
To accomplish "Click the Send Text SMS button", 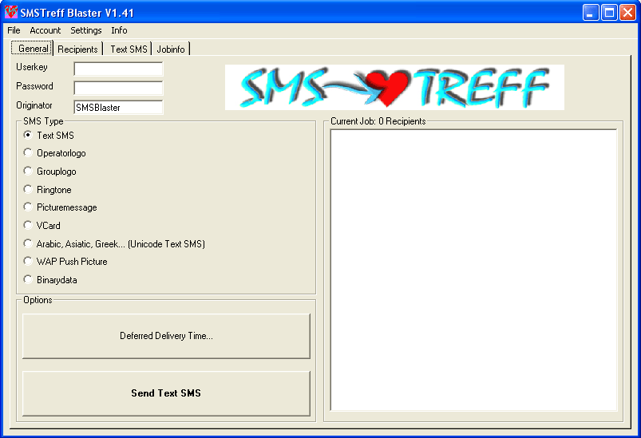I will pyautogui.click(x=166, y=393).
